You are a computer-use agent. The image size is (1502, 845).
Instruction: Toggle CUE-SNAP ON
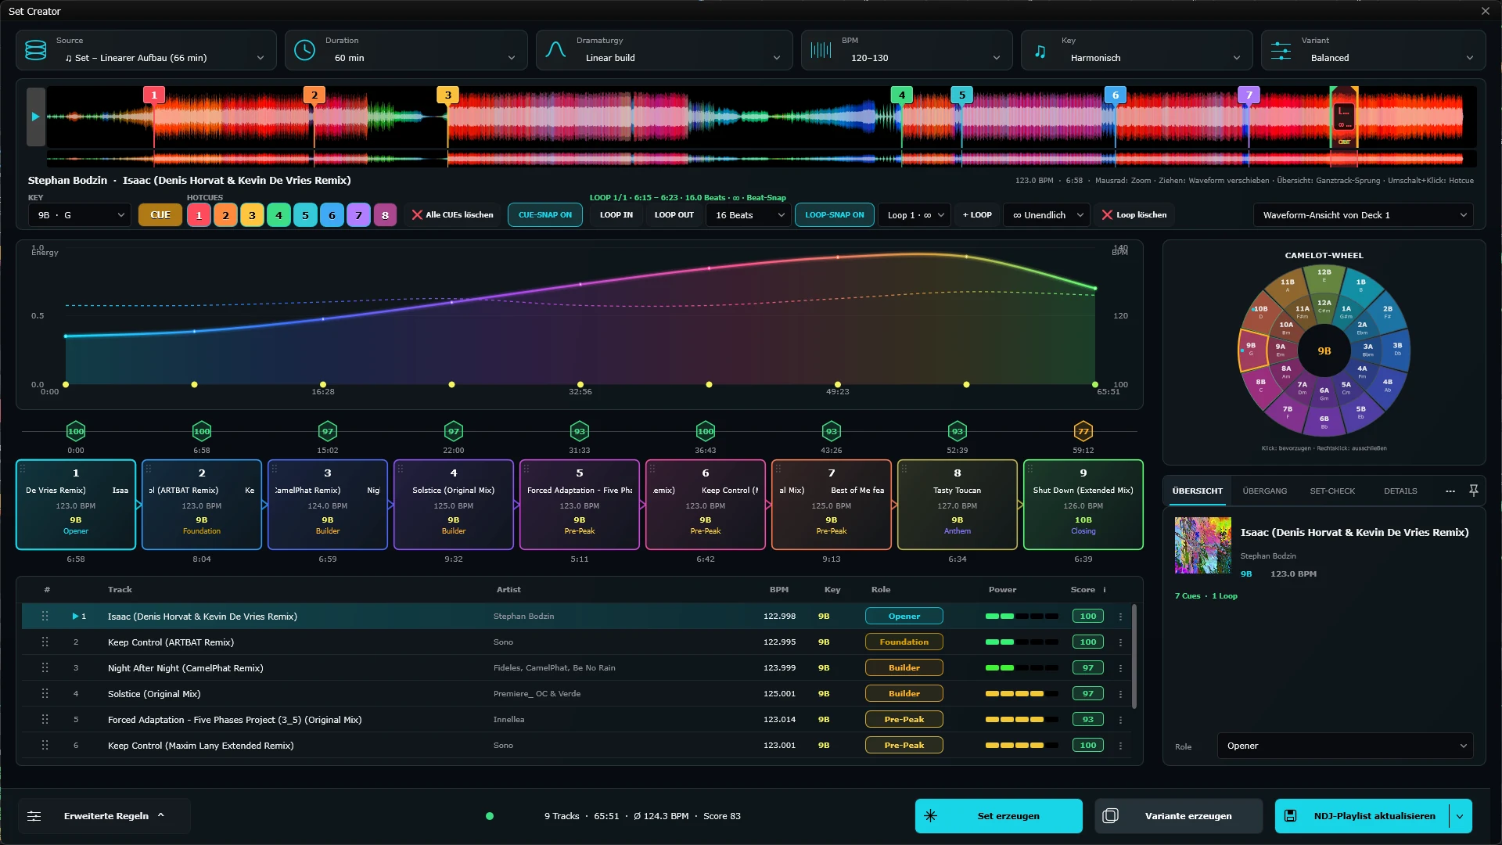[545, 215]
